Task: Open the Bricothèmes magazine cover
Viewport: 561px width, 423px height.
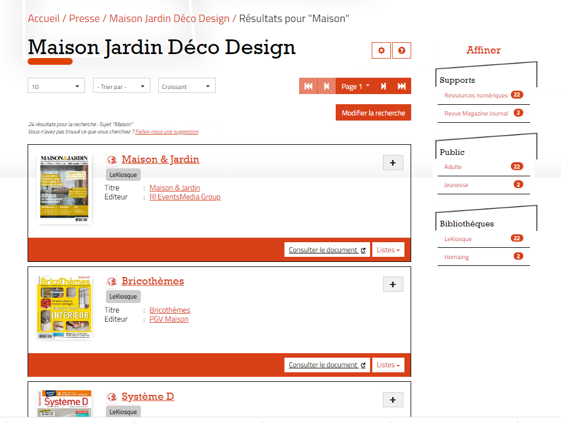Action: (x=64, y=307)
